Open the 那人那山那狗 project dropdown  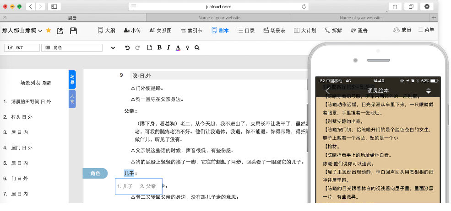tap(22, 31)
